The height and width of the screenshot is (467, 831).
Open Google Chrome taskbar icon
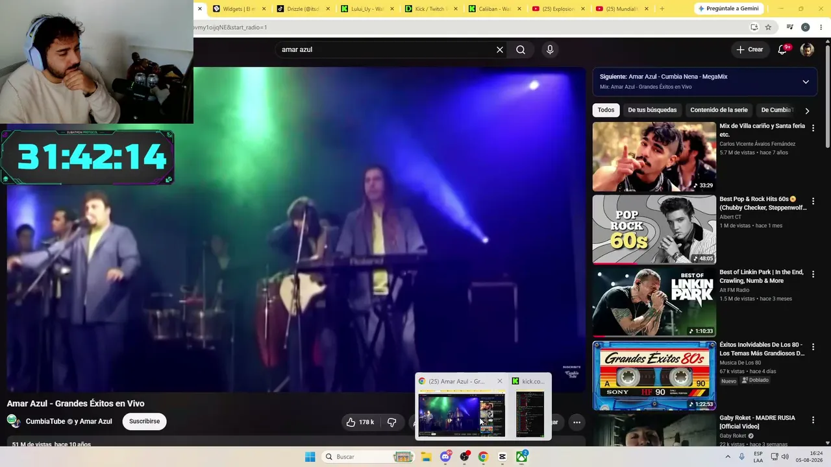click(x=483, y=457)
